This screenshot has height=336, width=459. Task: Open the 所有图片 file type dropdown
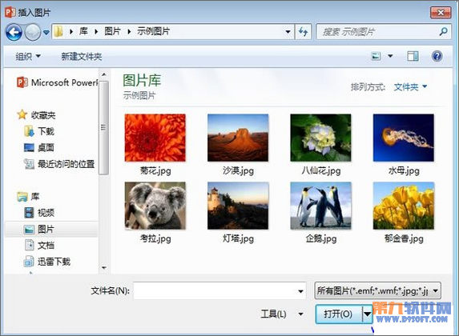point(377,290)
